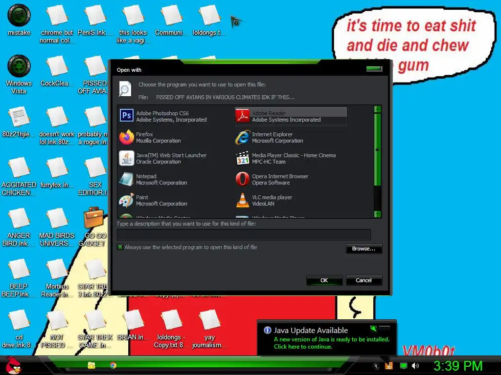
Task: Click the file description input field
Action: click(244, 234)
